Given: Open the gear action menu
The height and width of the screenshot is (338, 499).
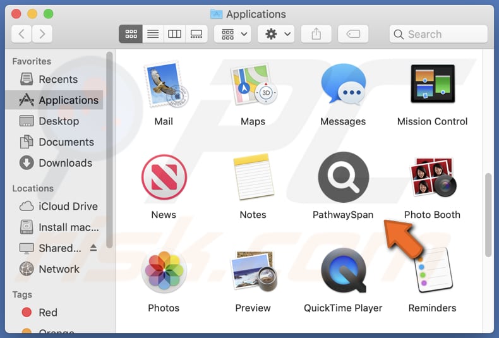Looking at the screenshot, I should tap(276, 33).
